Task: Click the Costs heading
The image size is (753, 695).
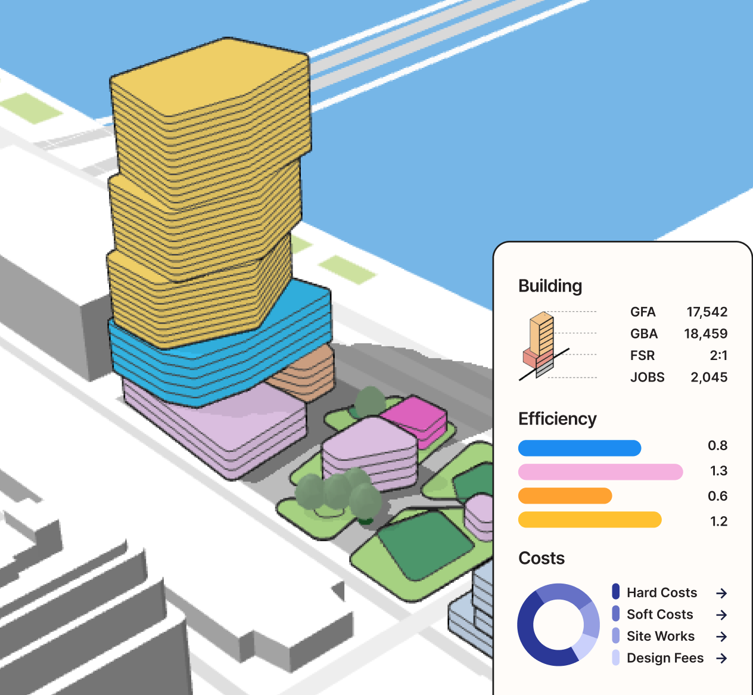Action: [542, 558]
